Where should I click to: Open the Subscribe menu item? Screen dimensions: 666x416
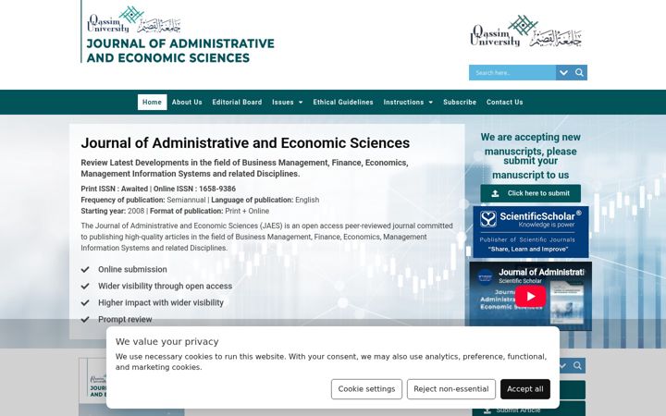tap(460, 103)
